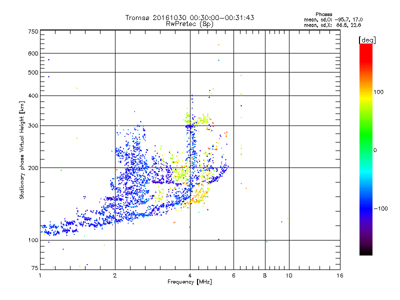Click the x-axis label '16'

tap(340, 275)
